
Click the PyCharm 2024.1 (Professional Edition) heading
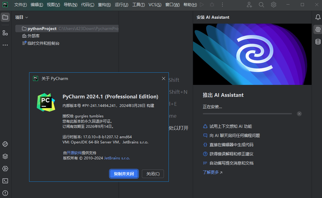pyautogui.click(x=110, y=97)
